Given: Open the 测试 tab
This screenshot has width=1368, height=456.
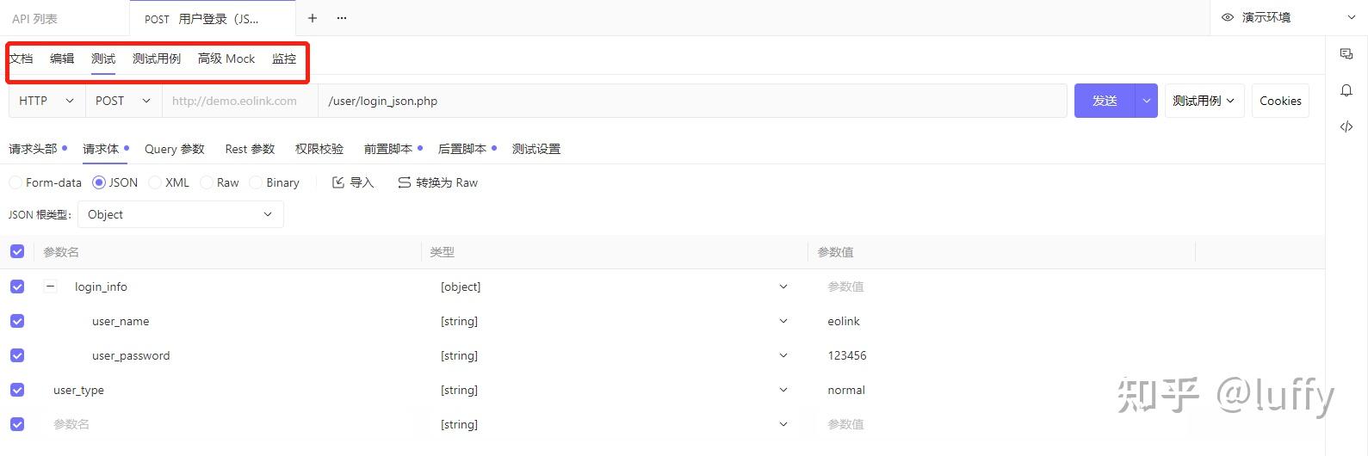Looking at the screenshot, I should tap(103, 59).
